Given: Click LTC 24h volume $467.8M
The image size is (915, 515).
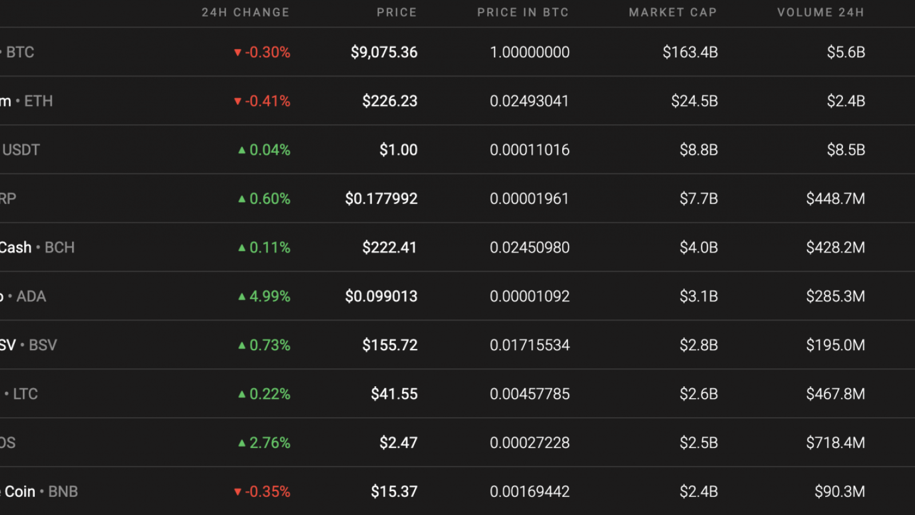Looking at the screenshot, I should point(836,394).
